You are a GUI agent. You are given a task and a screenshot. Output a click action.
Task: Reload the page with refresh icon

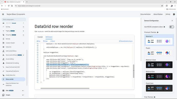point(8,6)
